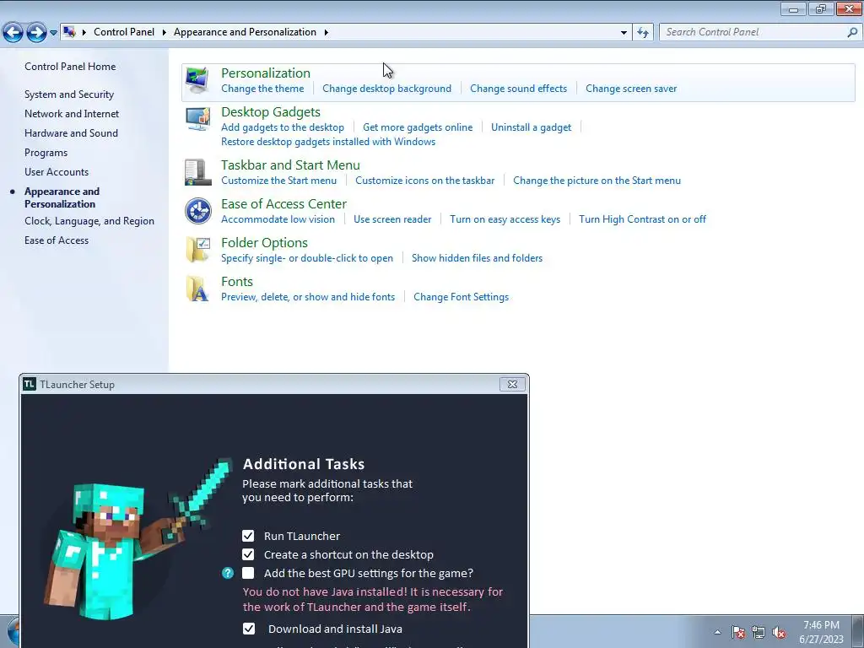Viewport: 864px width, 648px height.
Task: Open Action Center flag tray icon
Action: point(738,632)
